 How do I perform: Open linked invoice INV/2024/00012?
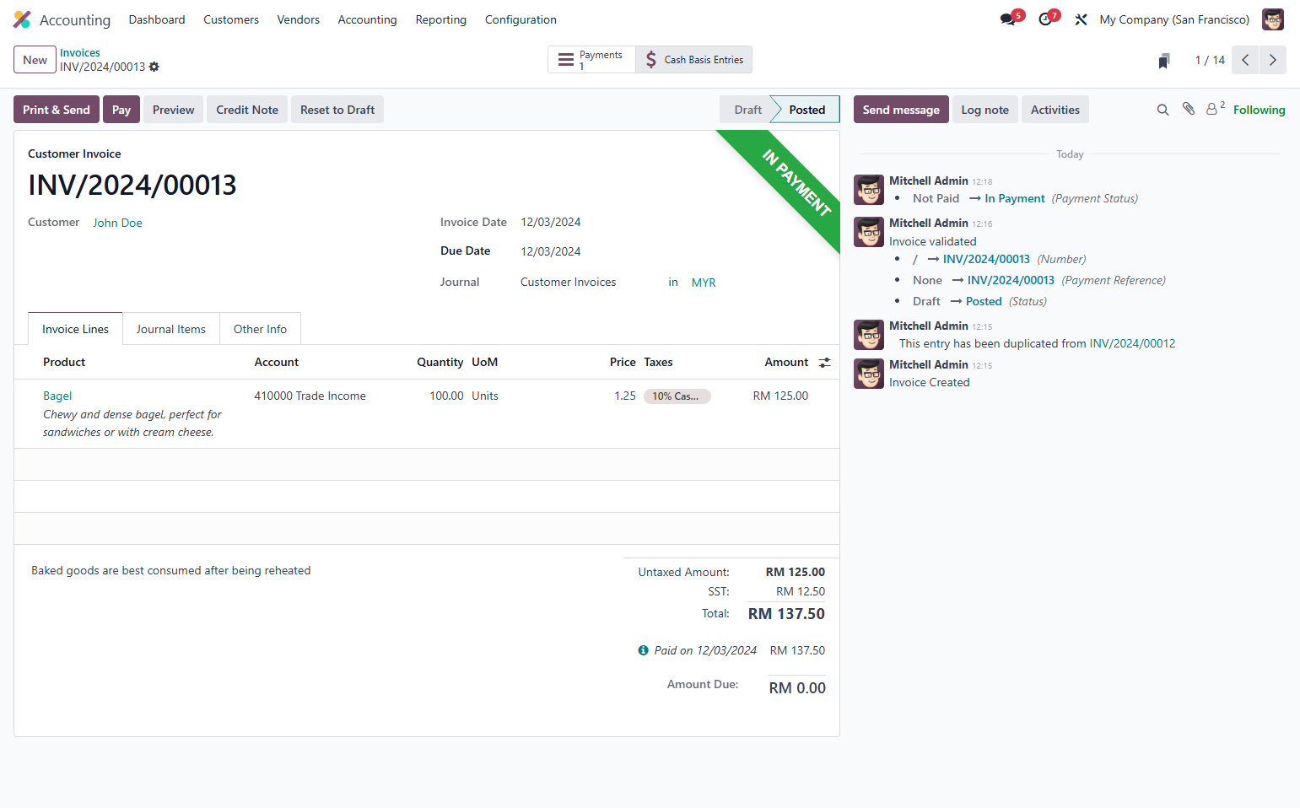[x=1132, y=343]
